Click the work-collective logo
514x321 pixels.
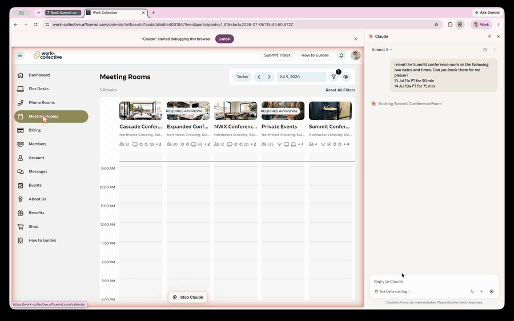click(x=47, y=55)
